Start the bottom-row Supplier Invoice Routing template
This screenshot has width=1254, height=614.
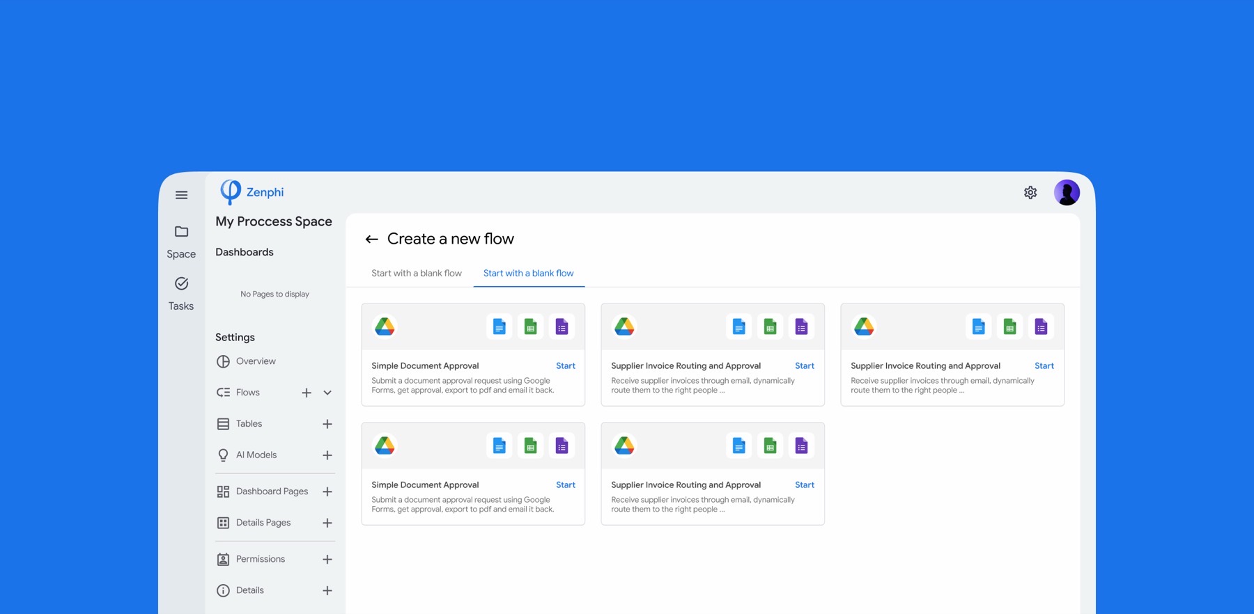click(805, 485)
